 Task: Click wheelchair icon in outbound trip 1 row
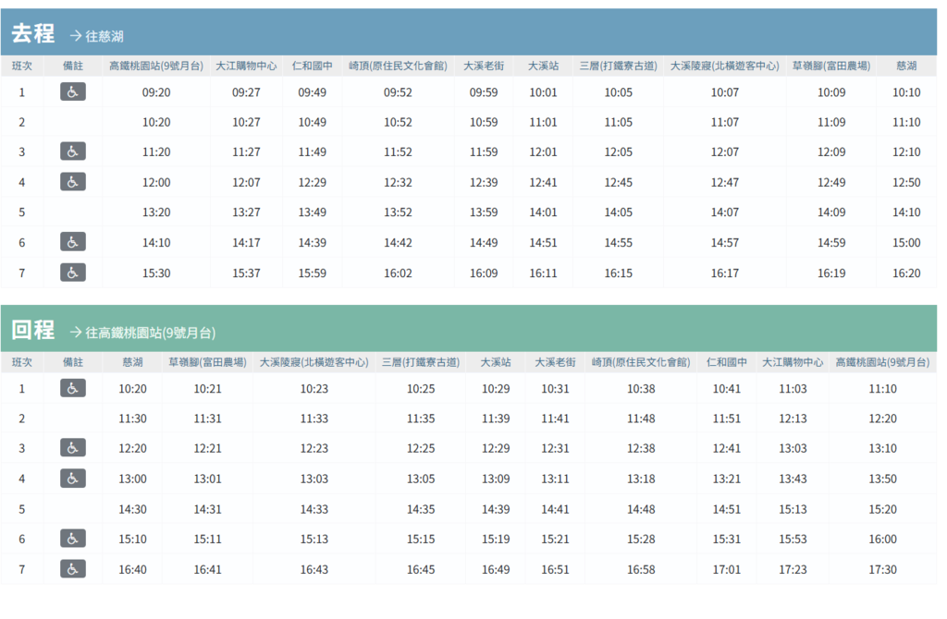(x=72, y=91)
